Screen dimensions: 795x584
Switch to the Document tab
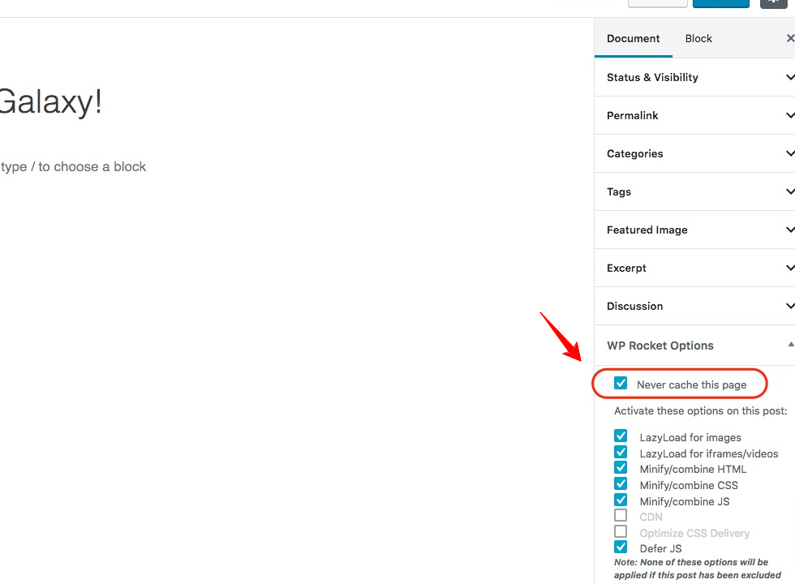coord(633,39)
